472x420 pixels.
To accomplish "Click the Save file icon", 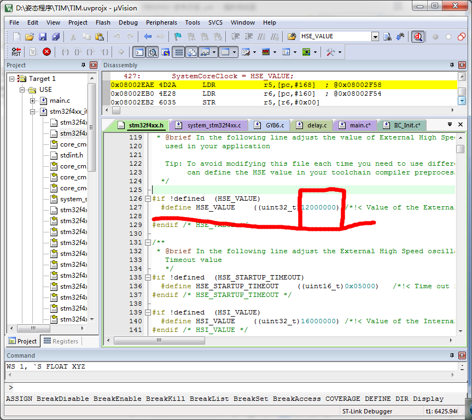I will (43, 37).
